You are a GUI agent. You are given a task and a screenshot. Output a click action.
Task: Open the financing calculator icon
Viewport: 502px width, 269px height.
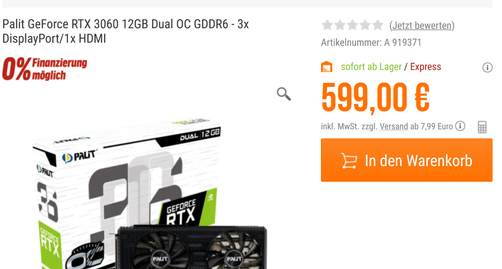pyautogui.click(x=482, y=127)
